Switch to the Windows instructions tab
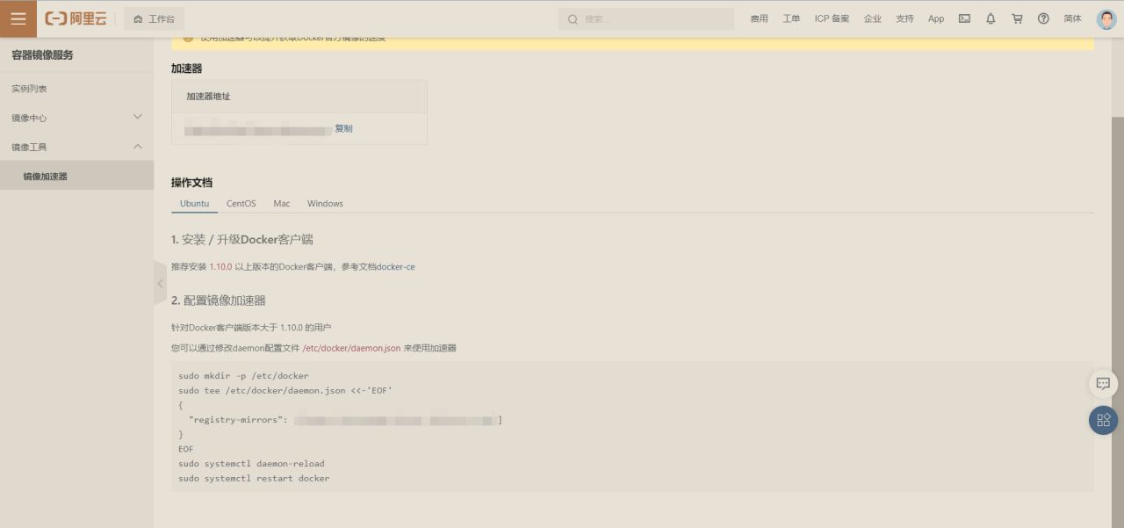 click(324, 203)
